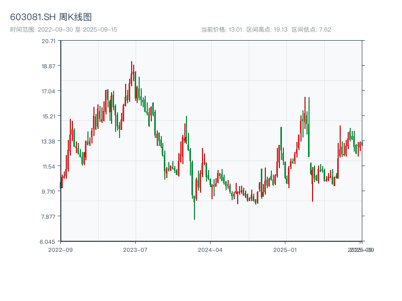Viewport: 402px width, 301px height.
Task: Click the lowest green candlestick near 7.62
Action: 194,209
